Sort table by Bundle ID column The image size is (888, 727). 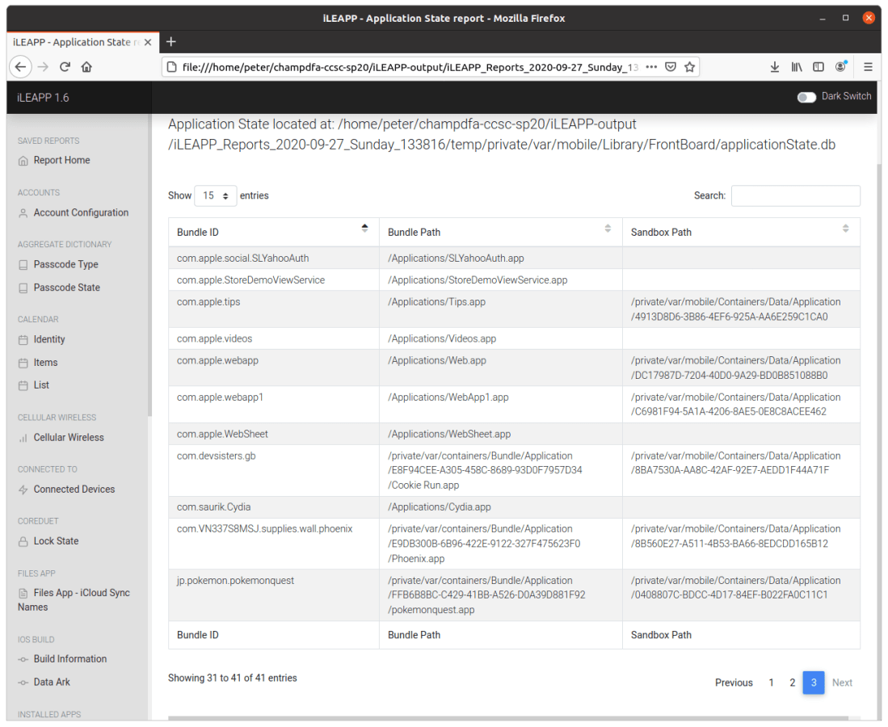coord(273,232)
